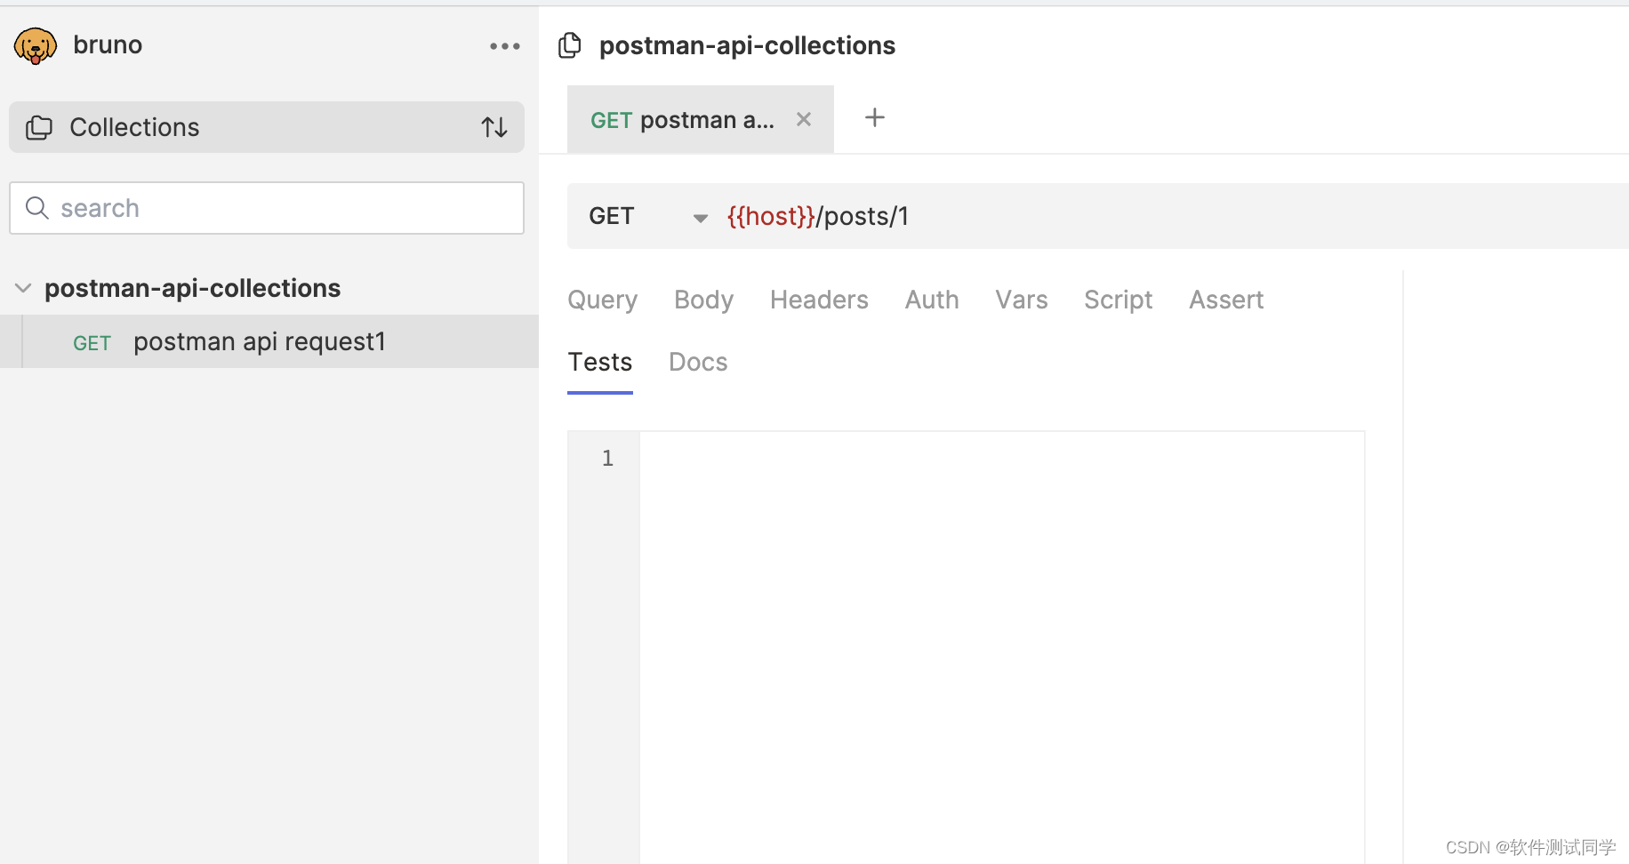
Task: Click the collection icon beside postman-api-collections title
Action: (570, 45)
